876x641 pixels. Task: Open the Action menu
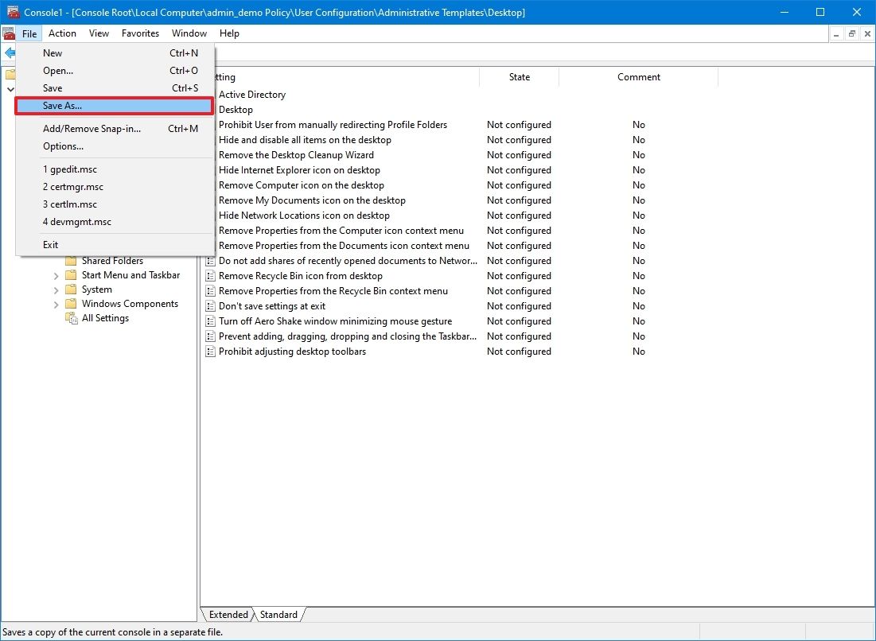pos(62,33)
